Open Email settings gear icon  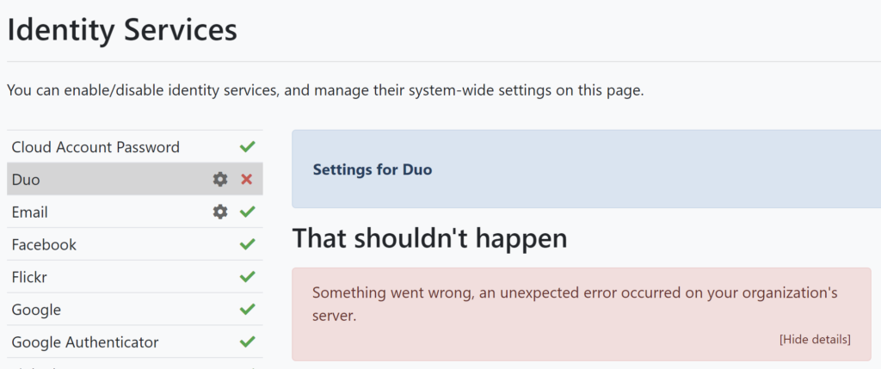(x=220, y=212)
